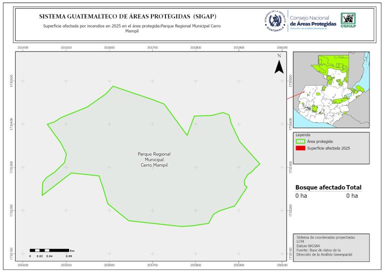Click the black north arrow symbol
This screenshot has width=385, height=272.
click(x=279, y=67)
